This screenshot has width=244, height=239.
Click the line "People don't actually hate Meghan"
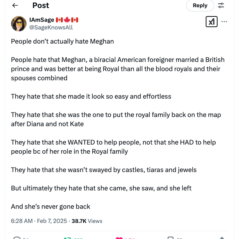point(62,41)
